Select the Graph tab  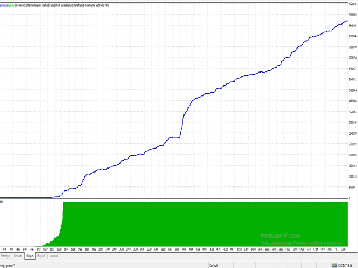[x=30, y=256]
